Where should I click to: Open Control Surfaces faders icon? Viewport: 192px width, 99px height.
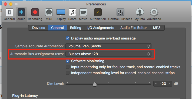(x=120, y=12)
